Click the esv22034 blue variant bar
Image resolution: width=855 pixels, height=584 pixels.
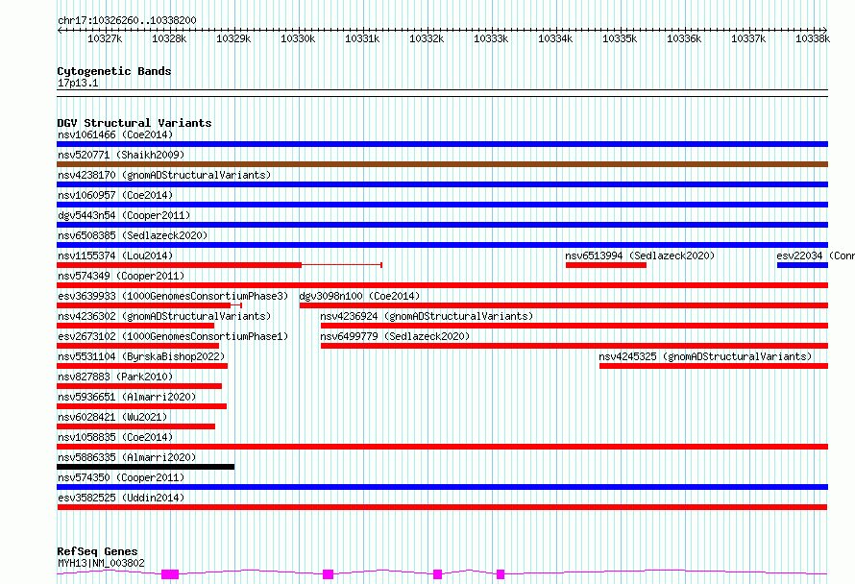click(x=802, y=265)
